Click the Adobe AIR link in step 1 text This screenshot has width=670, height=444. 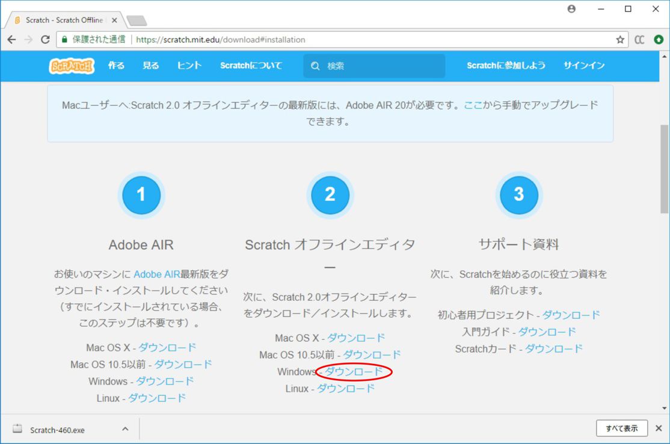157,274
